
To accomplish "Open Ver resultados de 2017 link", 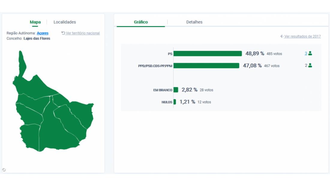I will [302, 36].
